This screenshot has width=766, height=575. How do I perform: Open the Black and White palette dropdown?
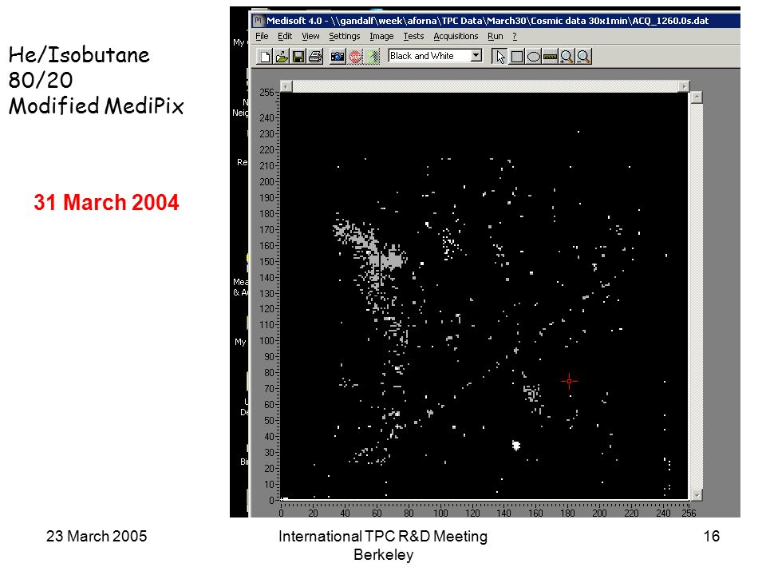pos(476,56)
